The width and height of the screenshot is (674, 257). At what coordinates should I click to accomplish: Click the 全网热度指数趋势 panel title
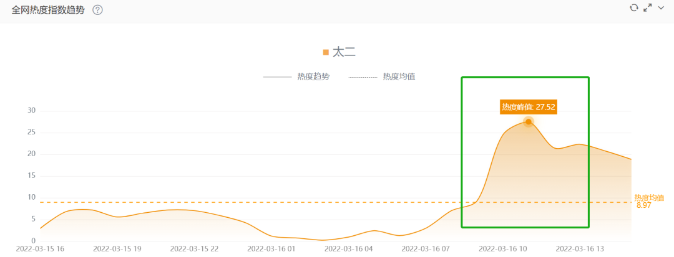(x=47, y=10)
